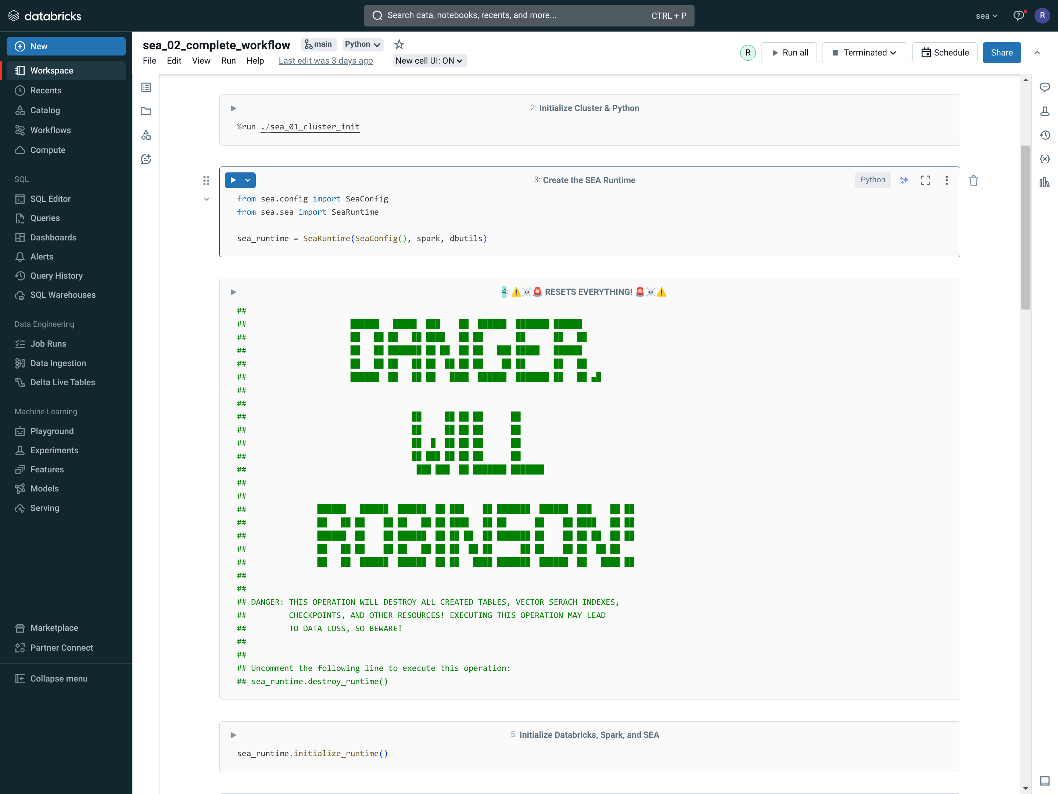Open the Terminated cluster dropdown

(864, 53)
